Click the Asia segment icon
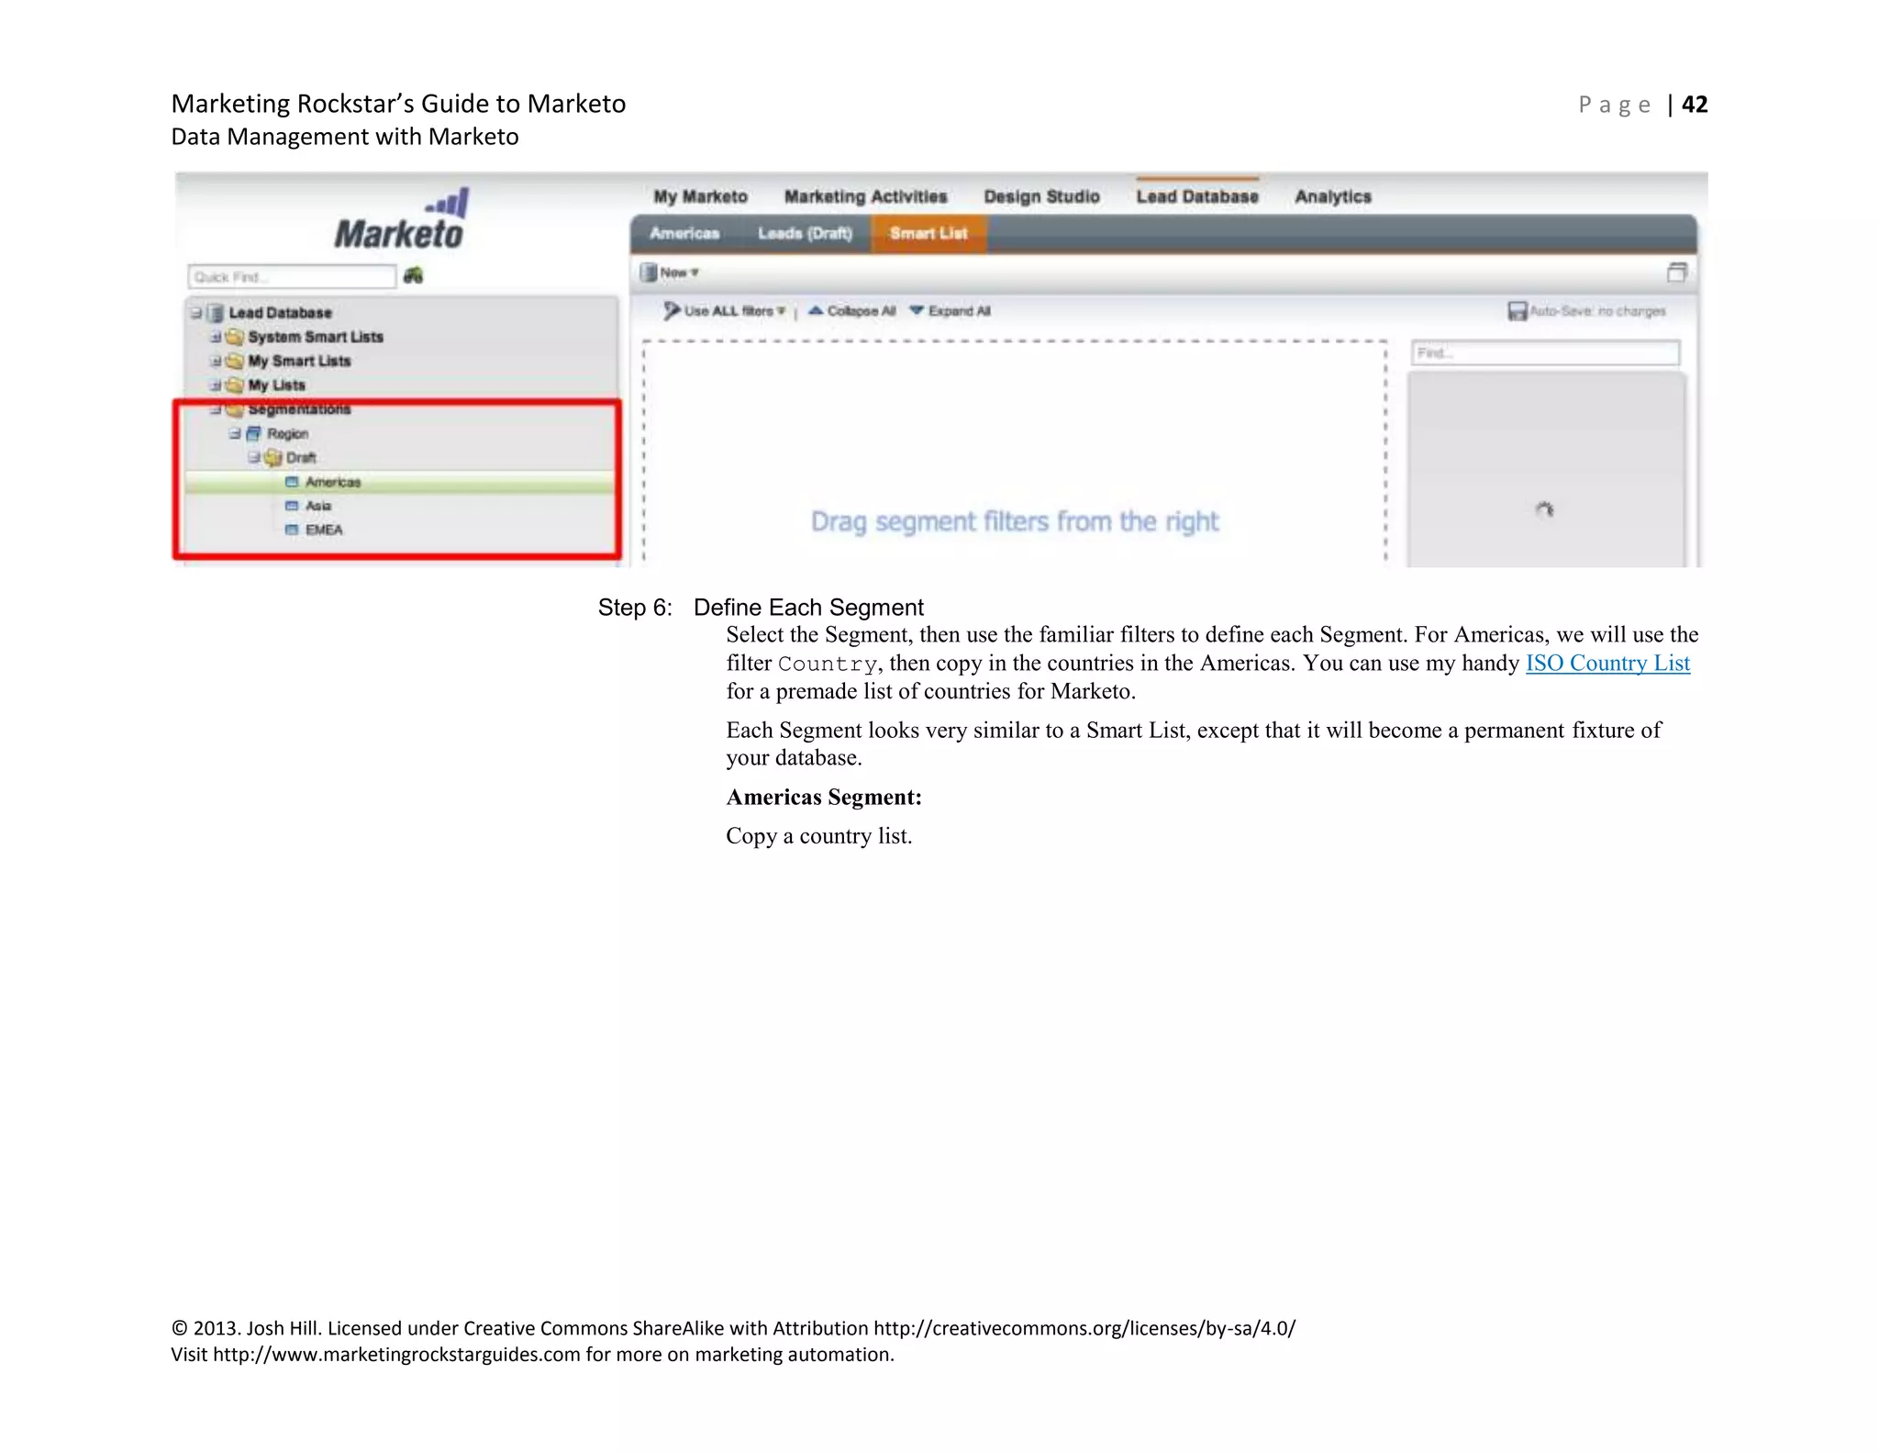The width and height of the screenshot is (1879, 1452). click(292, 506)
